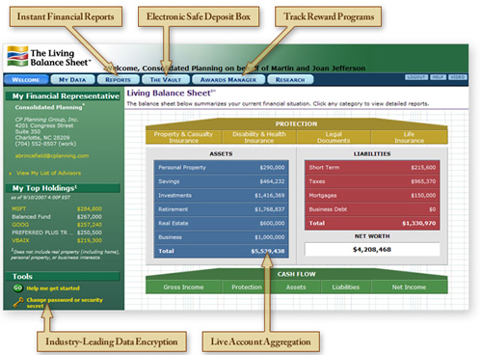Click the Mortgages liabilities row
This screenshot has height=355, width=482.
tap(372, 195)
